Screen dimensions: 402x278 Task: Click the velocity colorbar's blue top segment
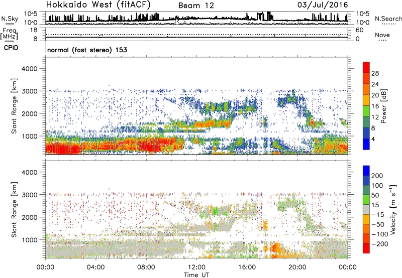pos(366,171)
